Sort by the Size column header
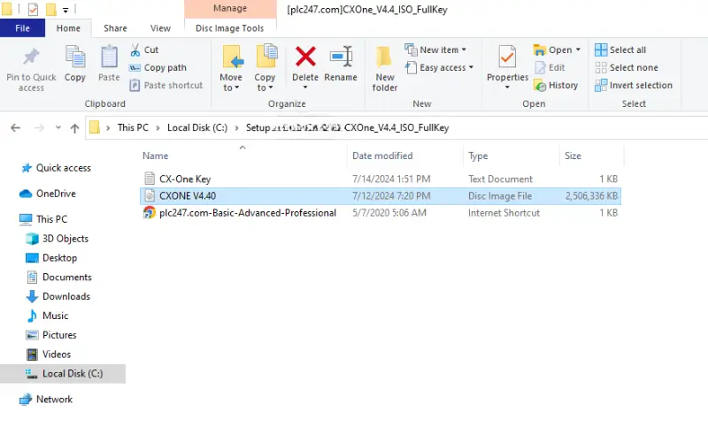This screenshot has height=442, width=708. pos(573,156)
